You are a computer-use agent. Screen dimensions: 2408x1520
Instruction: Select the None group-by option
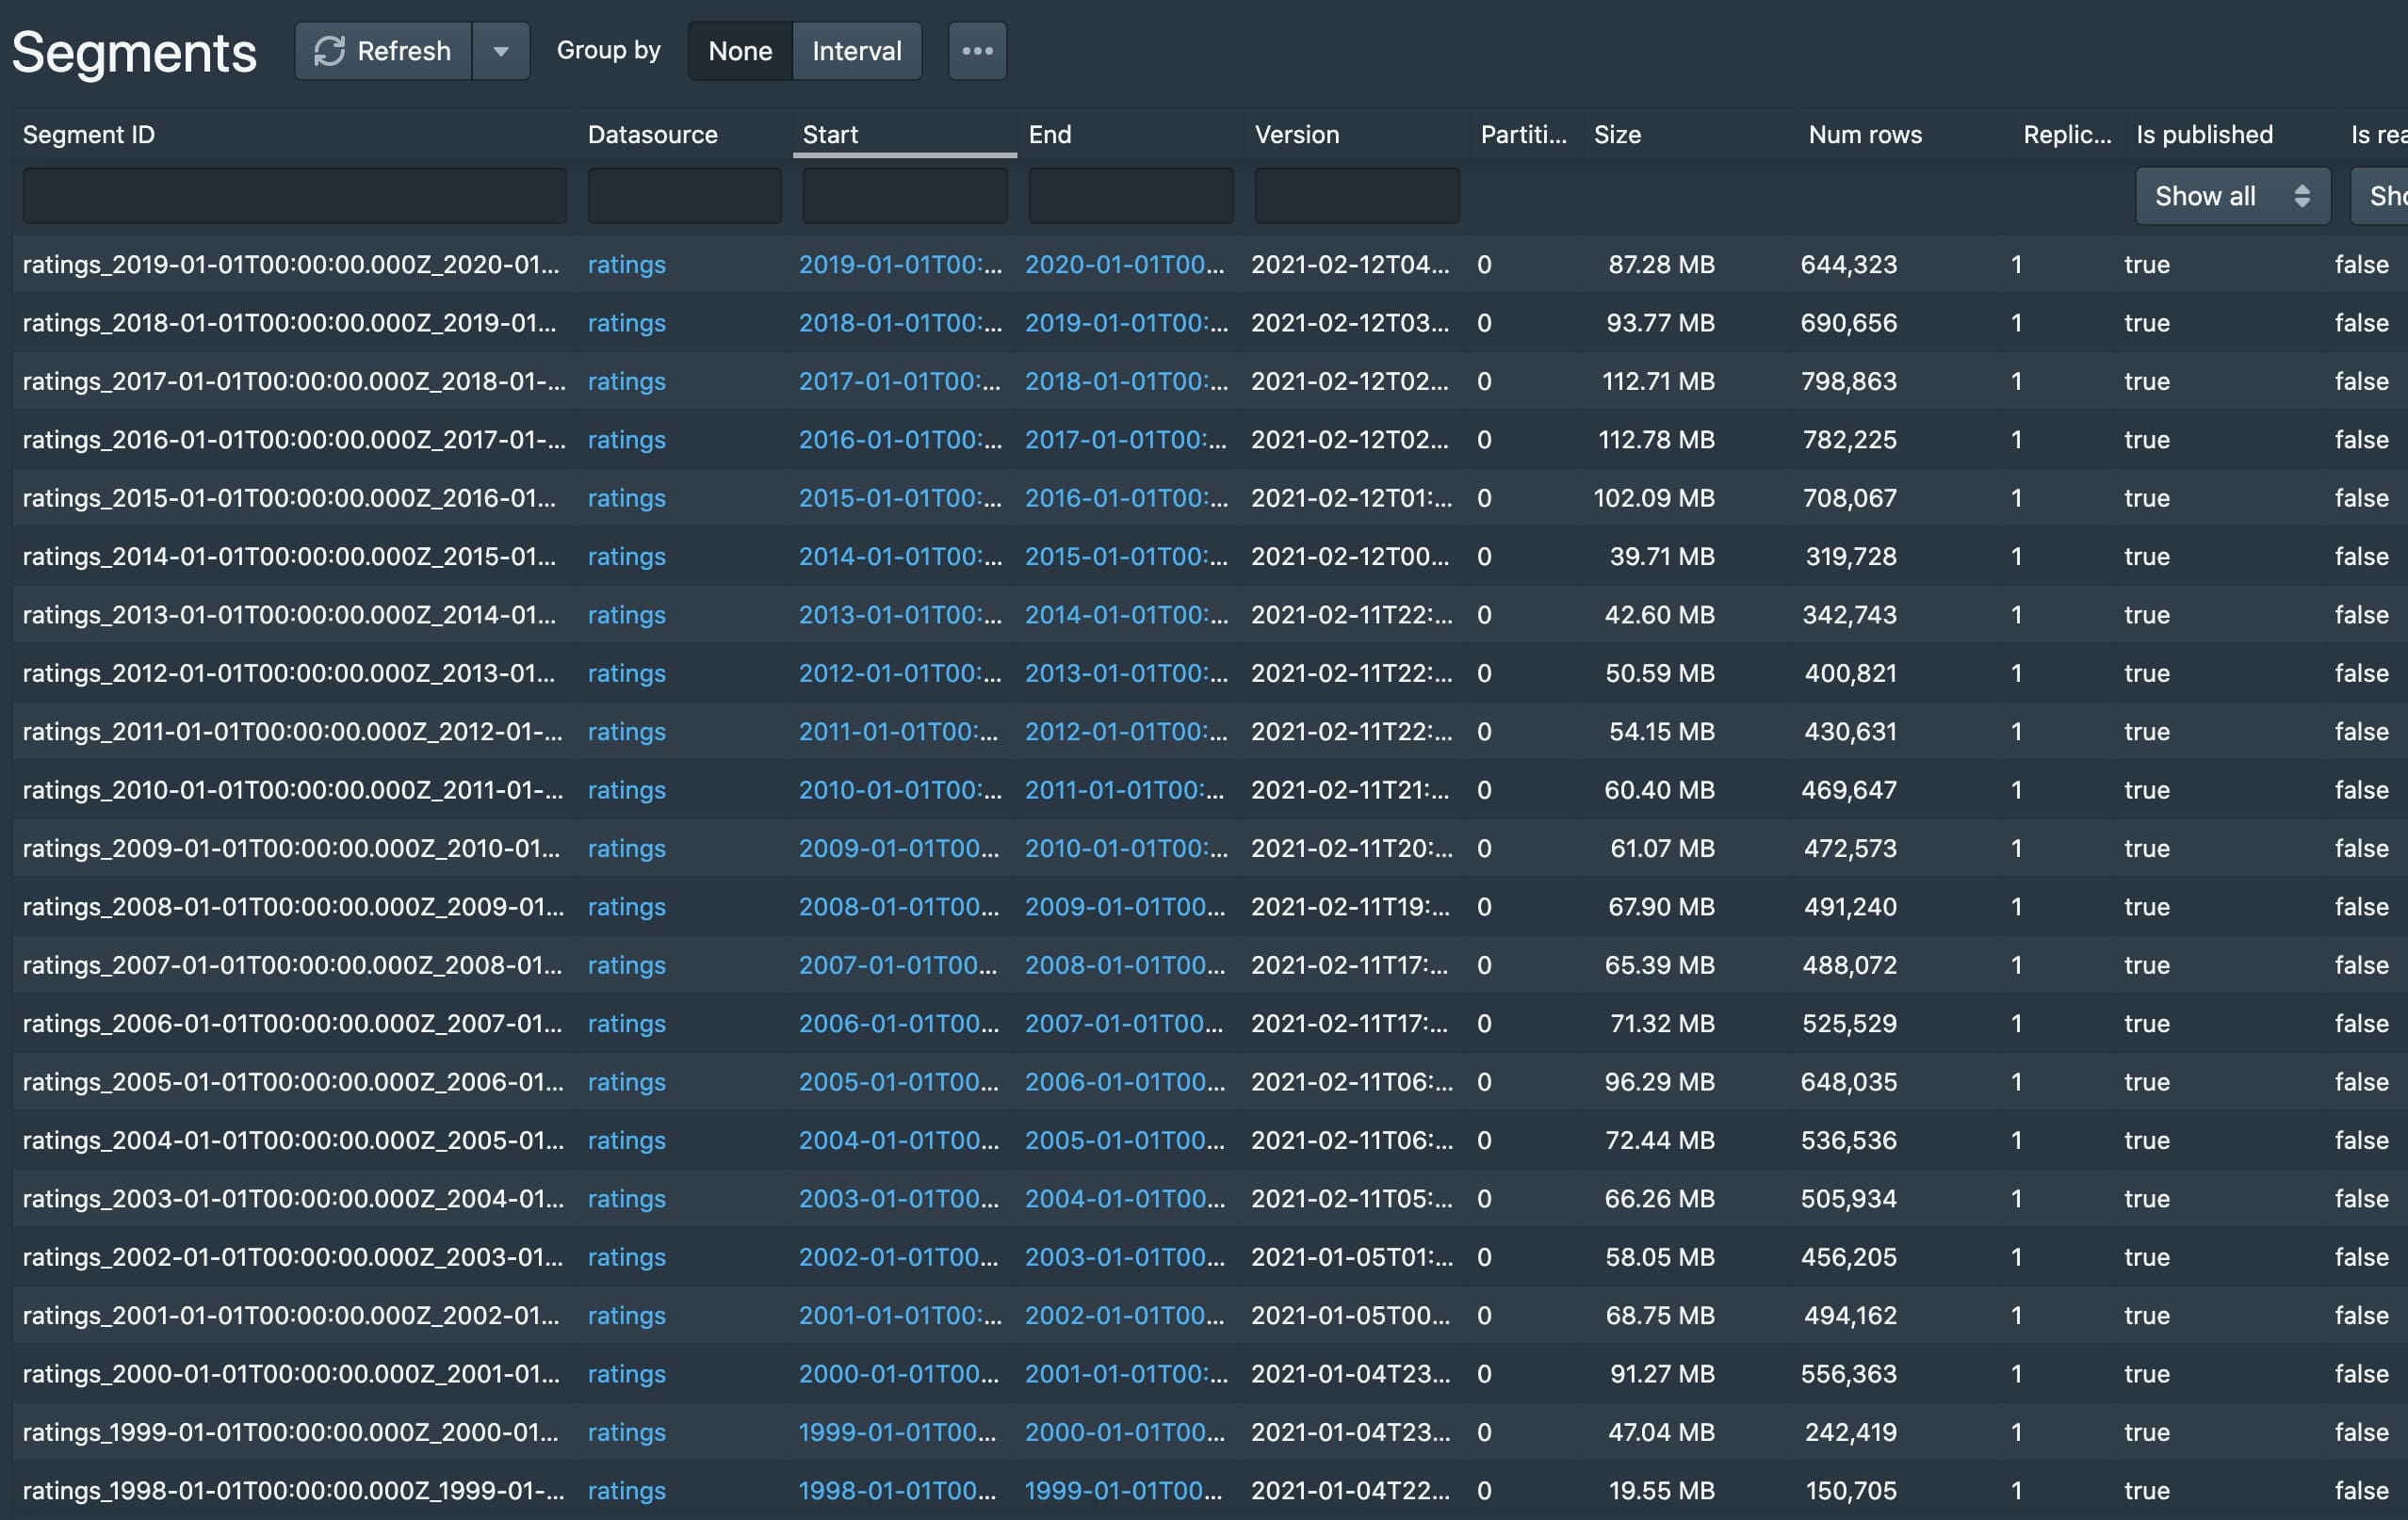740,51
